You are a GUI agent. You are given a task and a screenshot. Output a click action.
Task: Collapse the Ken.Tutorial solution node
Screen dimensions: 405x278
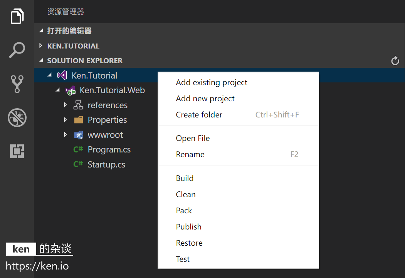50,75
